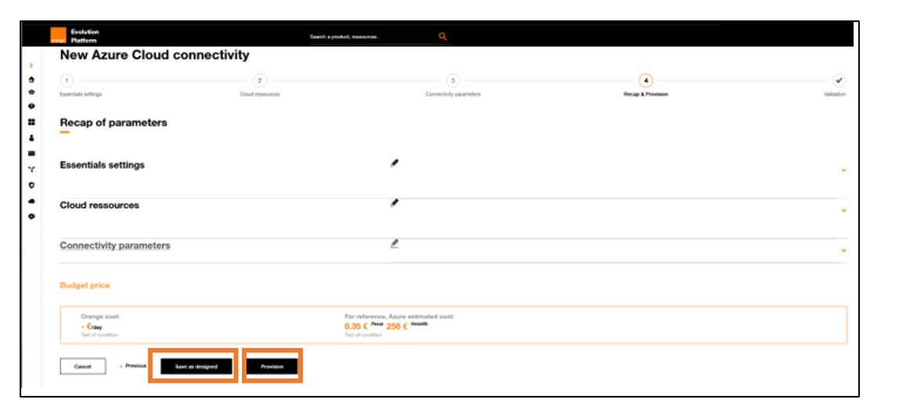
Task: Expand the Connectivity parameters section chevron
Action: (x=843, y=251)
